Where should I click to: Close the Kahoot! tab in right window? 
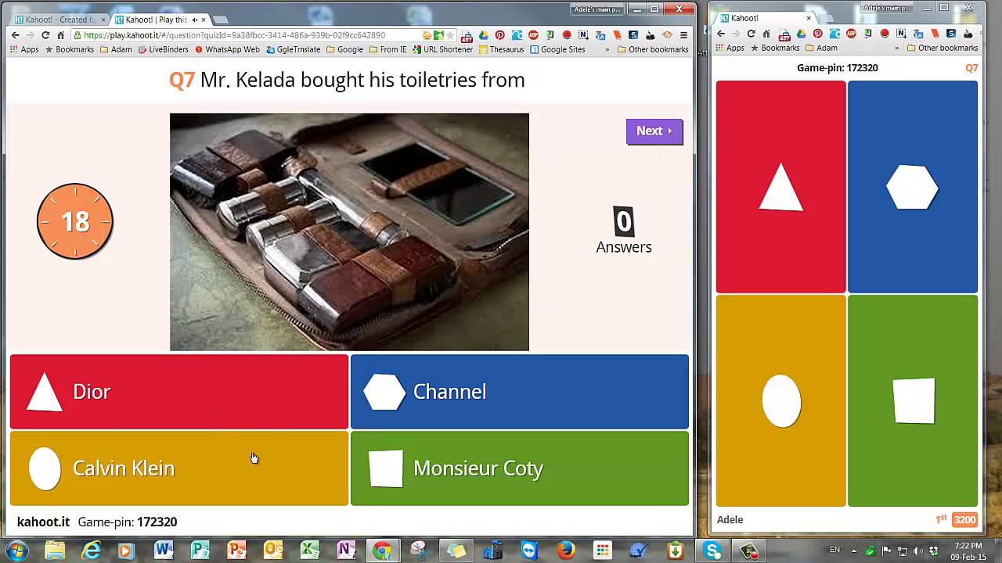click(x=809, y=18)
